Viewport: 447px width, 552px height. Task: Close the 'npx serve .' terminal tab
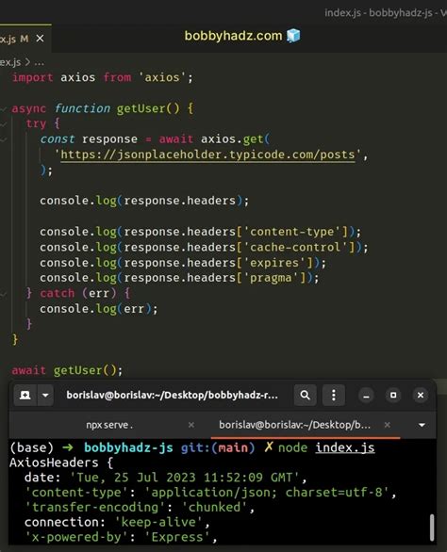pos(191,425)
